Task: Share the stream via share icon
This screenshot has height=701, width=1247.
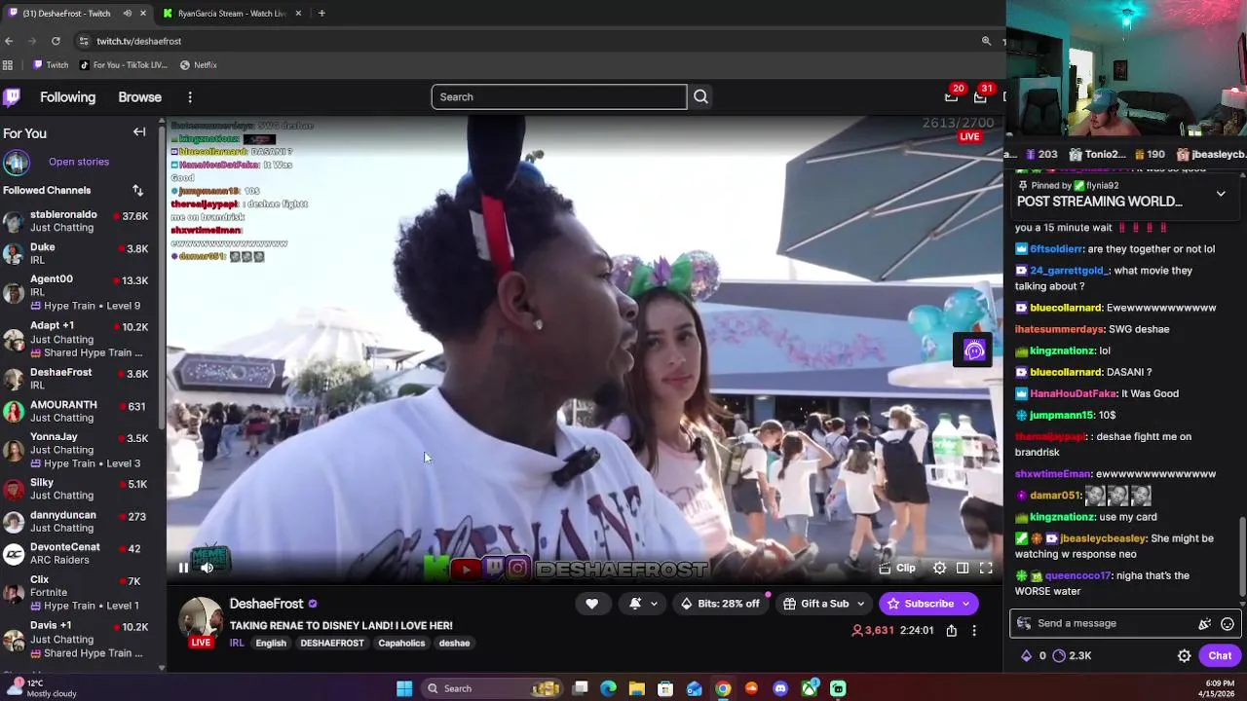Action: point(952,631)
